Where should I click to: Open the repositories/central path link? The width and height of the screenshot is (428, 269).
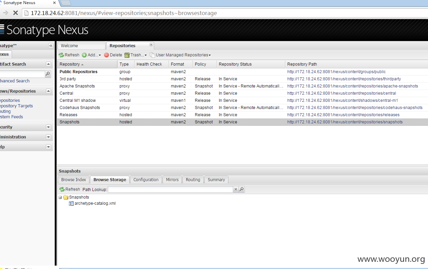click(x=342, y=93)
